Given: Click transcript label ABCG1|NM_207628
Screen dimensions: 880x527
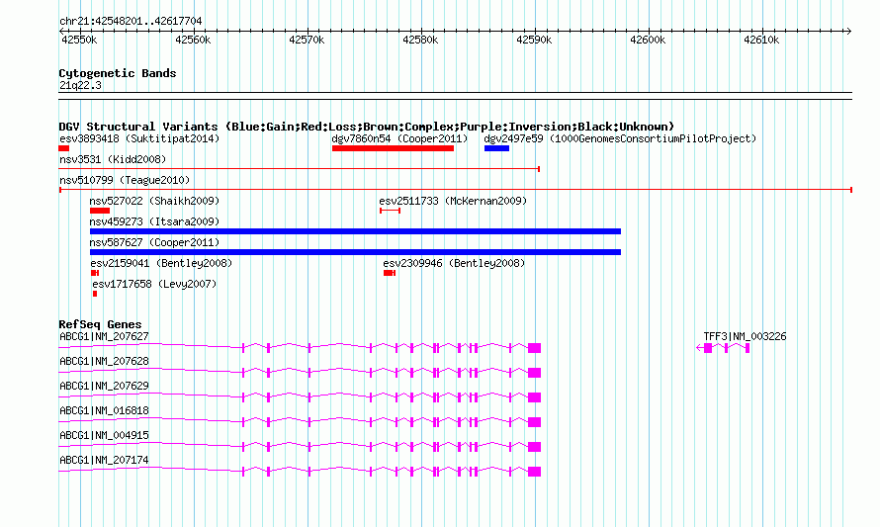Looking at the screenshot, I should point(104,362).
